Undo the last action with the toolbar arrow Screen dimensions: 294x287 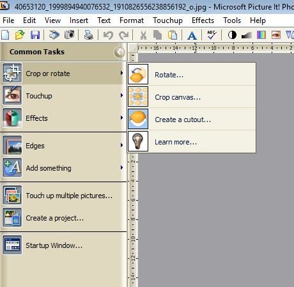pyautogui.click(x=108, y=35)
